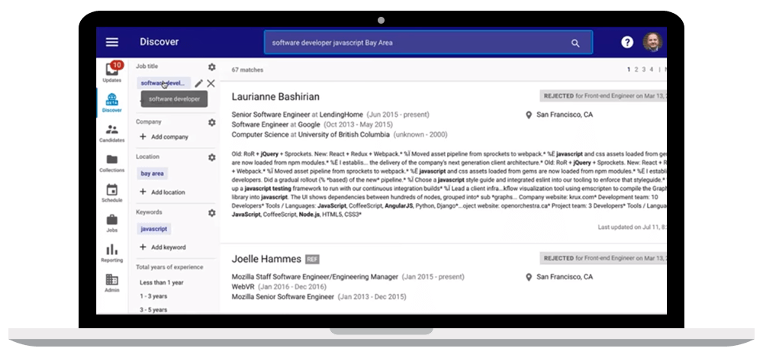The image size is (763, 358).
Task: Click Joelle Hammes's REJECTED status tag
Action: (603, 258)
